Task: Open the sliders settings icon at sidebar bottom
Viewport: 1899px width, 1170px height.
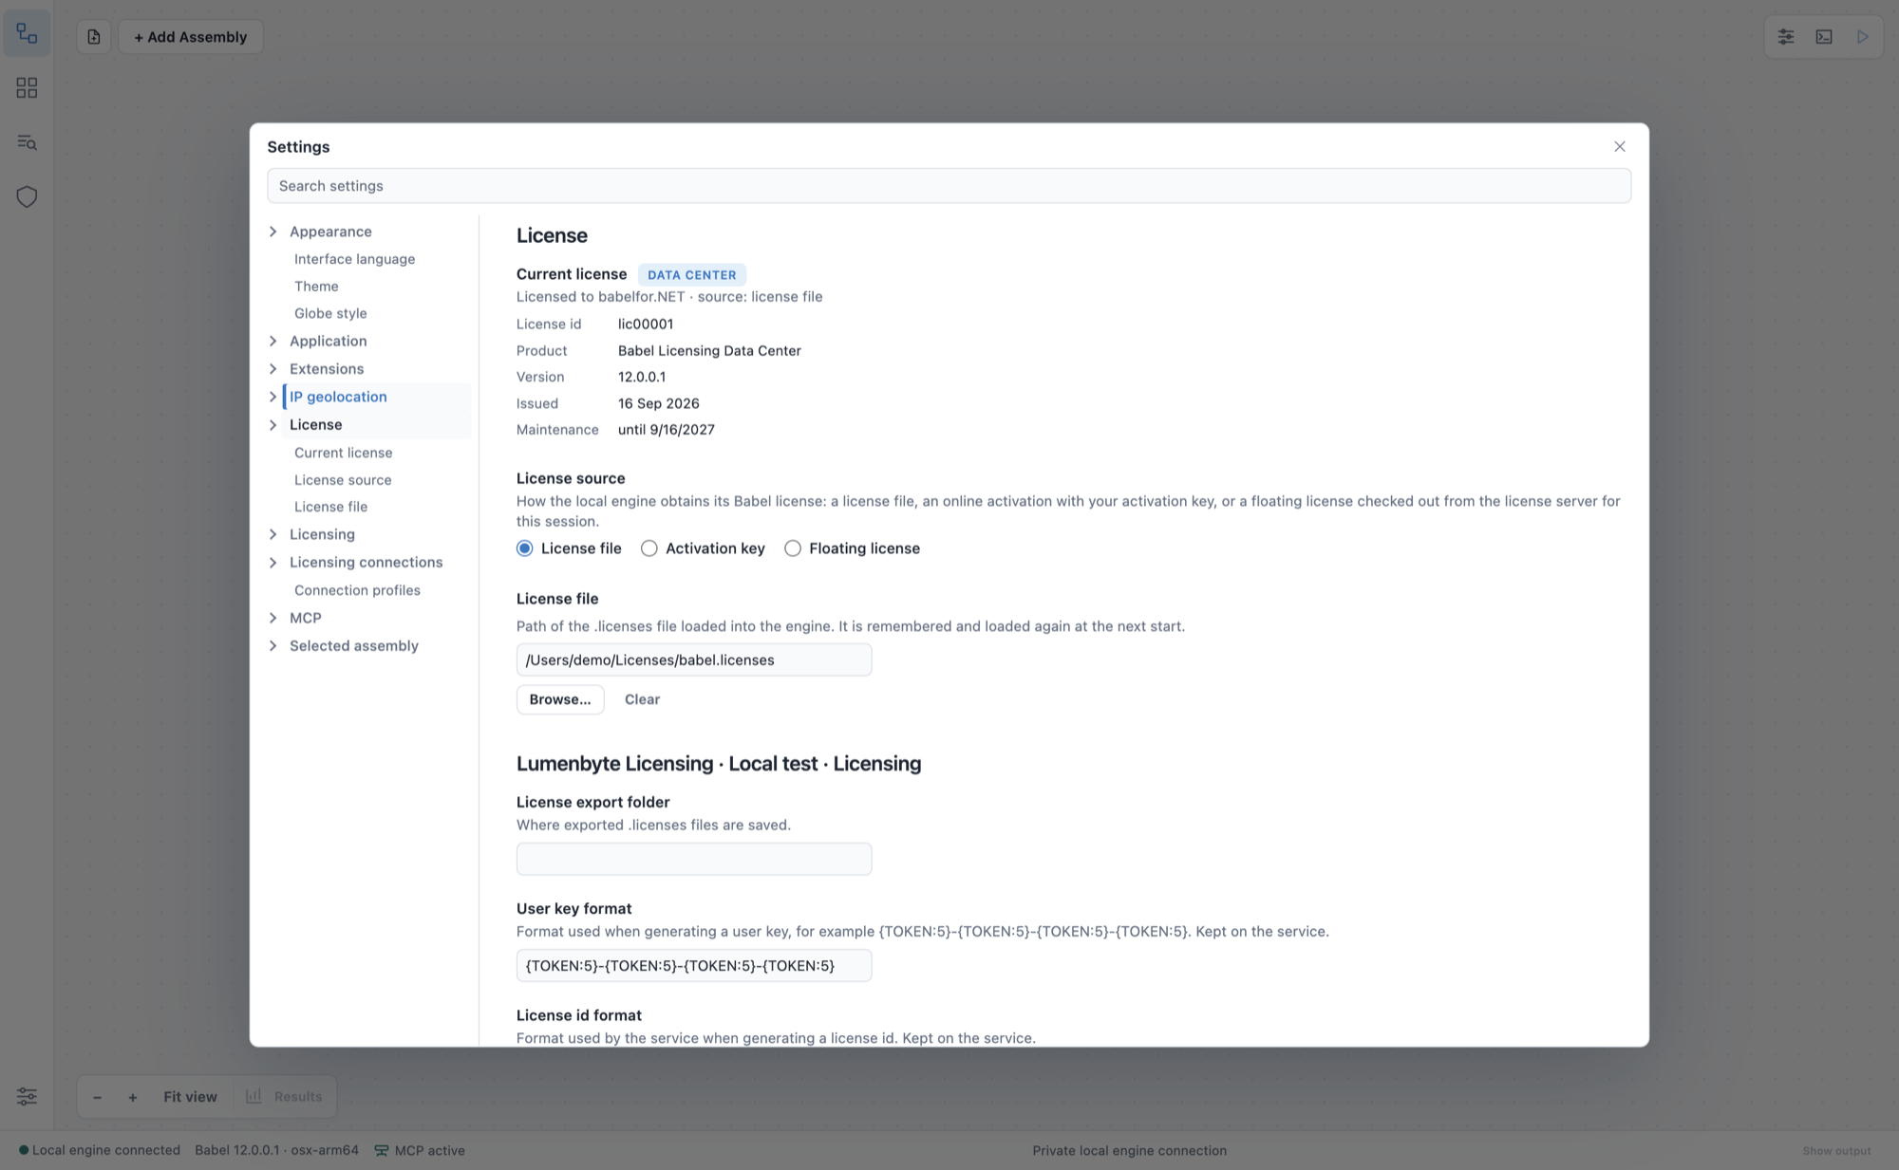Action: pyautogui.click(x=27, y=1096)
